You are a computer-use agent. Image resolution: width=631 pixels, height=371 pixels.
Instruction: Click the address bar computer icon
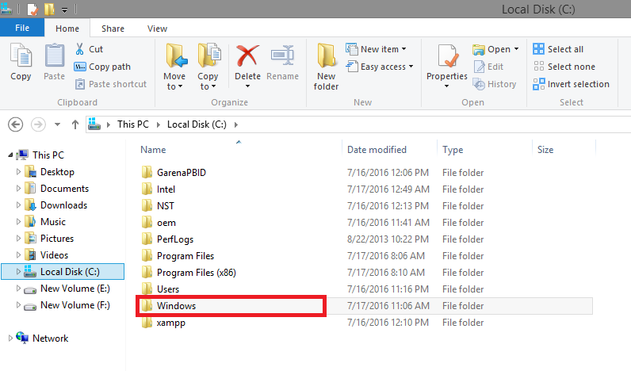click(94, 124)
